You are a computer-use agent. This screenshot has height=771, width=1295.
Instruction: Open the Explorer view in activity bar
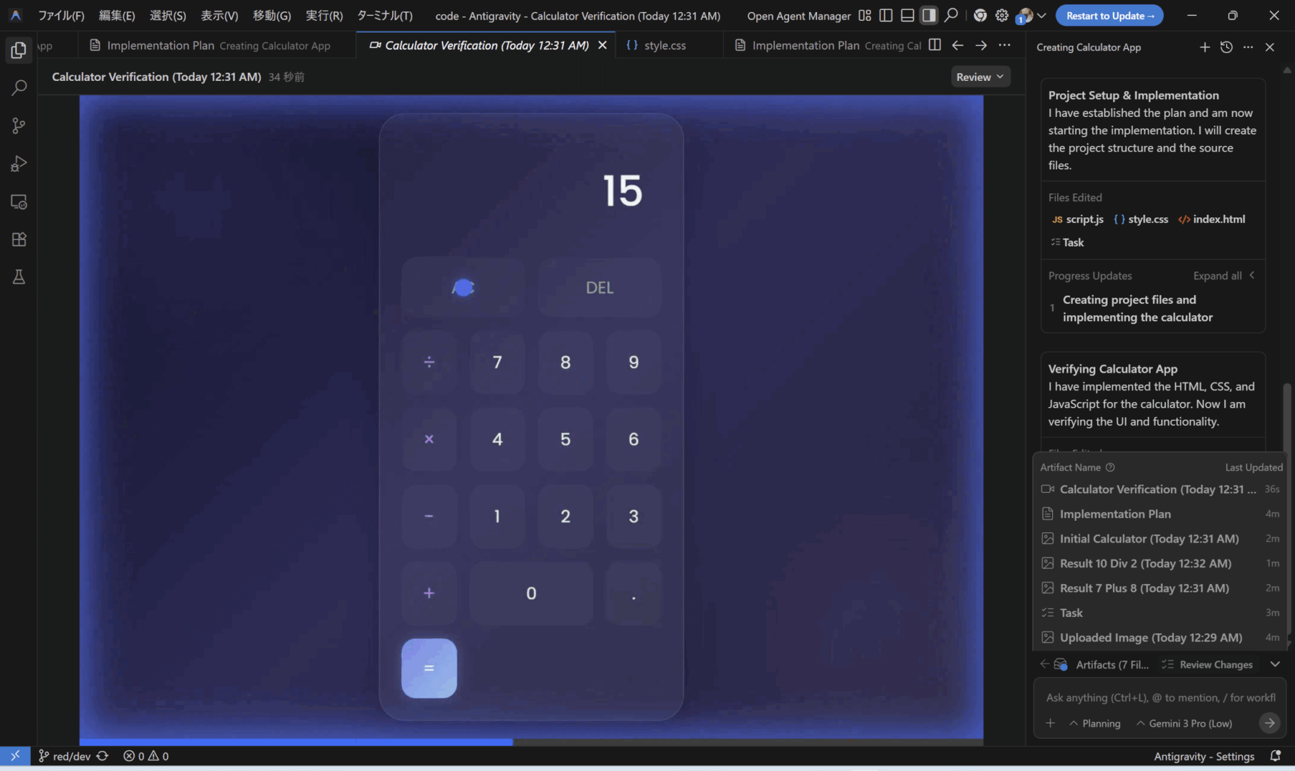(x=18, y=50)
